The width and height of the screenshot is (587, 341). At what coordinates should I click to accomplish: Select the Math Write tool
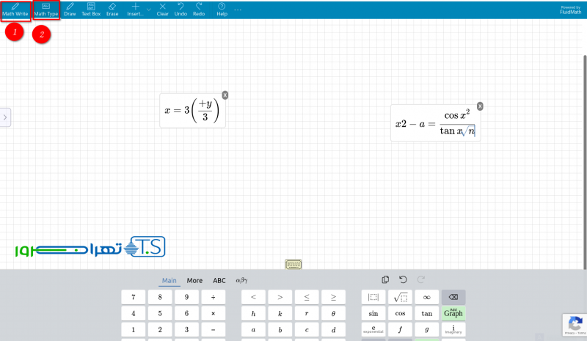coord(15,10)
